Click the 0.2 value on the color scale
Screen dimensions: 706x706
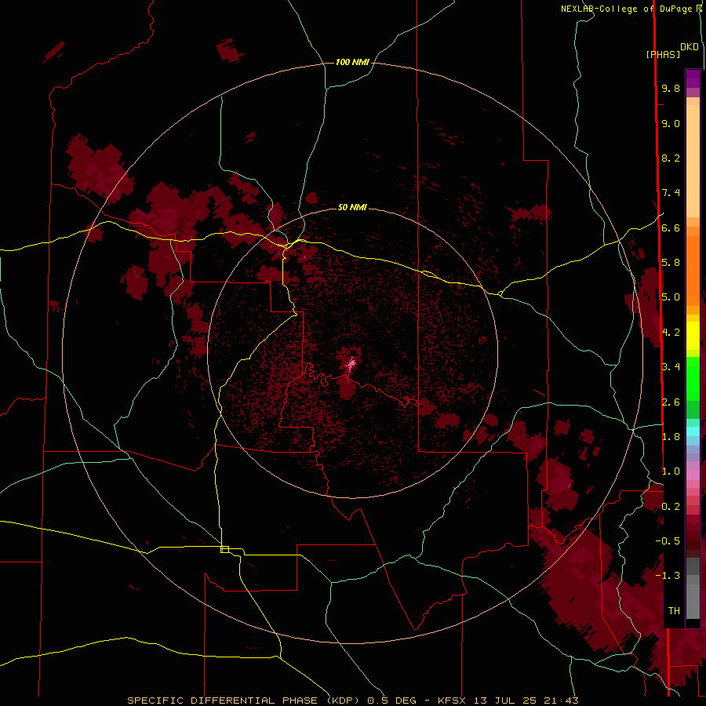pyautogui.click(x=671, y=507)
